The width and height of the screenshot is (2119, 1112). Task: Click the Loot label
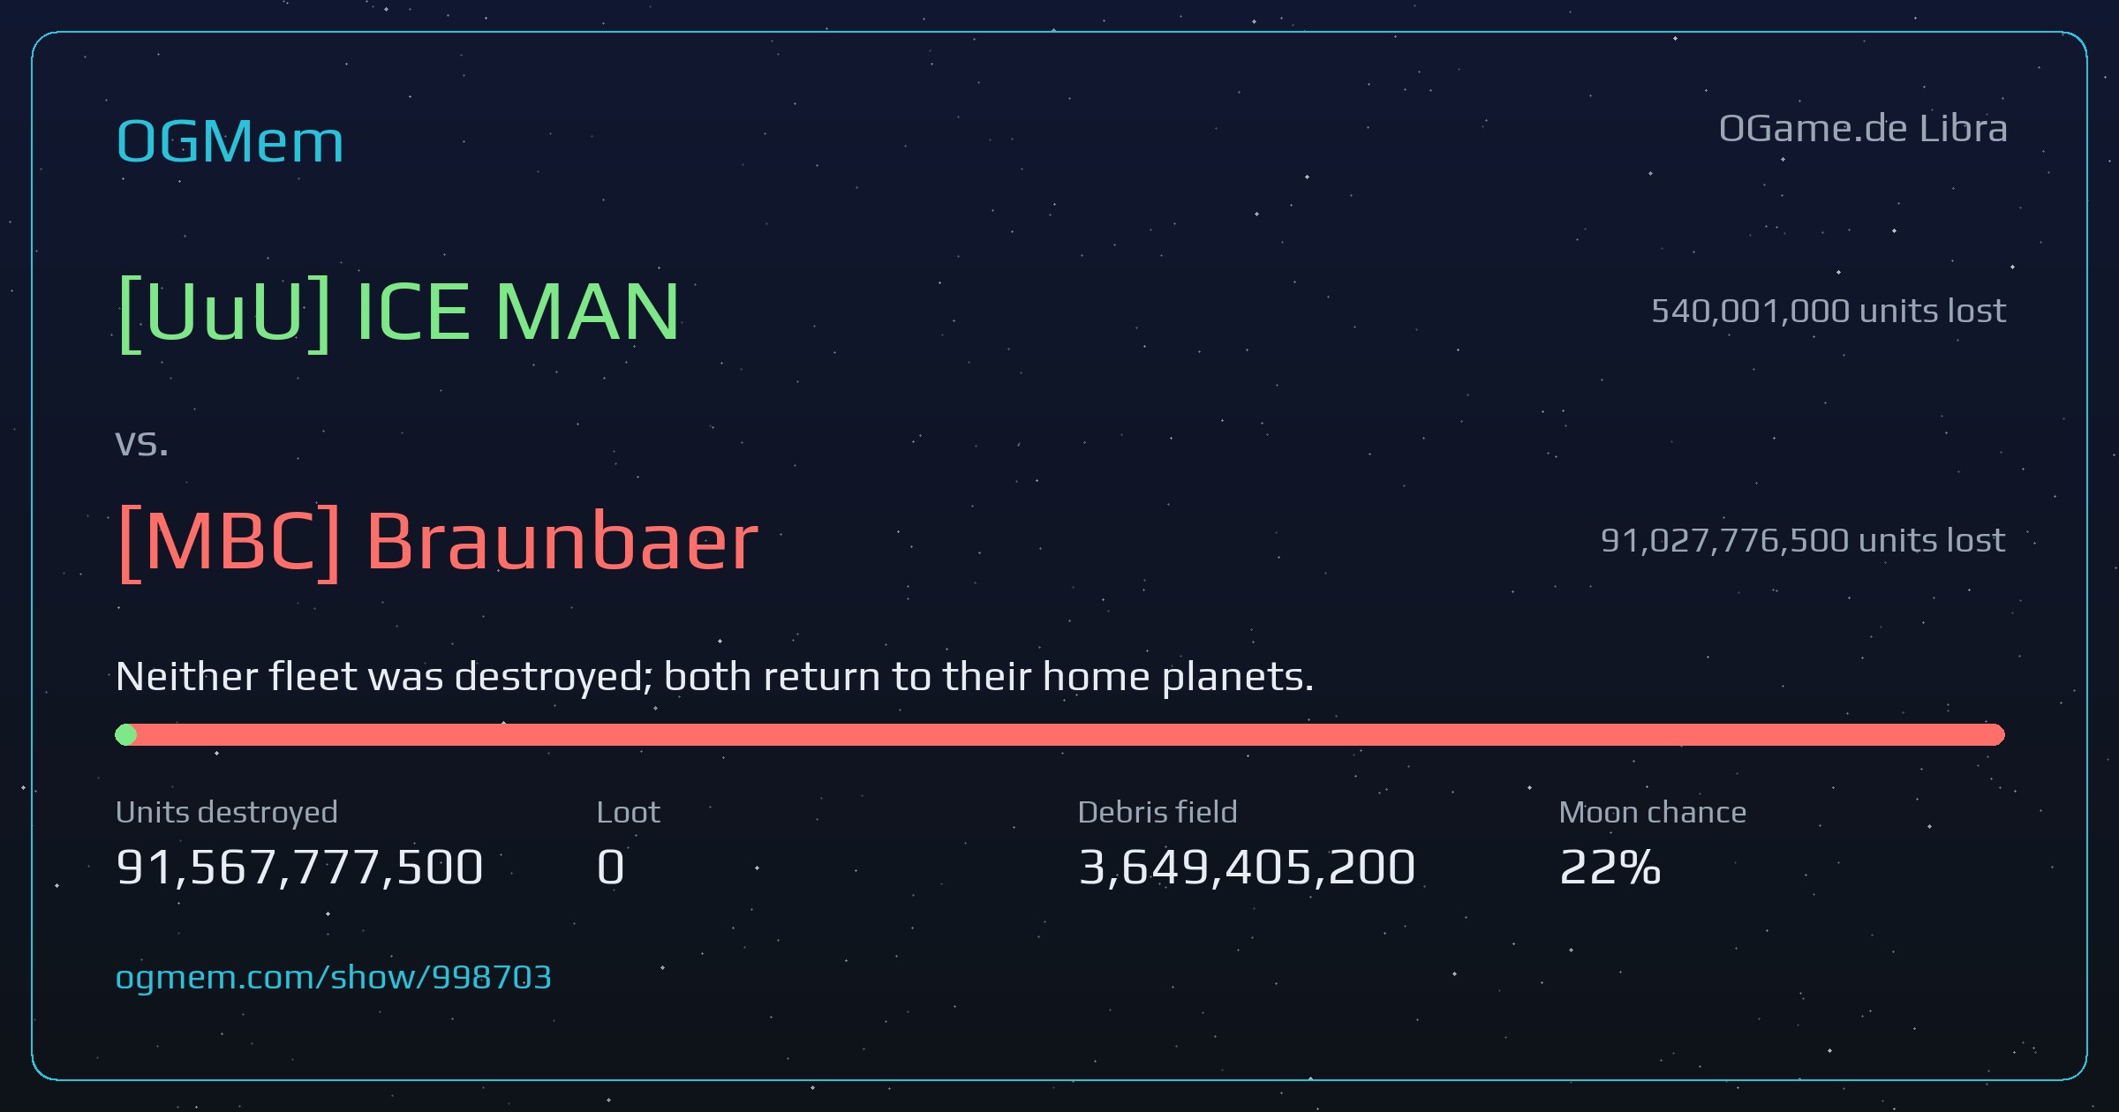629,812
